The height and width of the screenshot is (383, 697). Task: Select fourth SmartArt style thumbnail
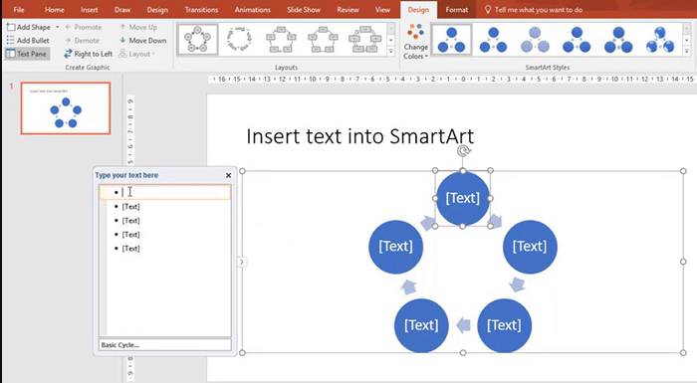577,40
